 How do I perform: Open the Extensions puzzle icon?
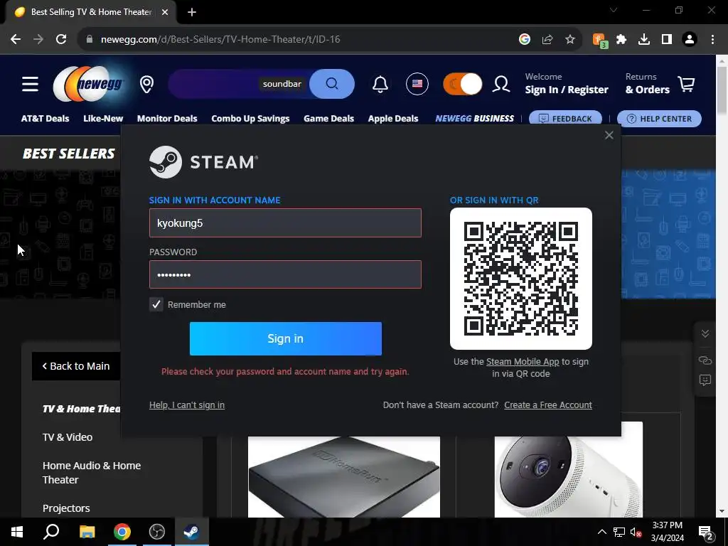pyautogui.click(x=621, y=40)
